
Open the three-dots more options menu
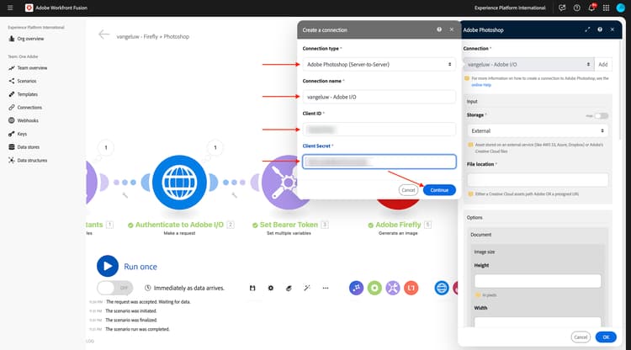pos(325,288)
